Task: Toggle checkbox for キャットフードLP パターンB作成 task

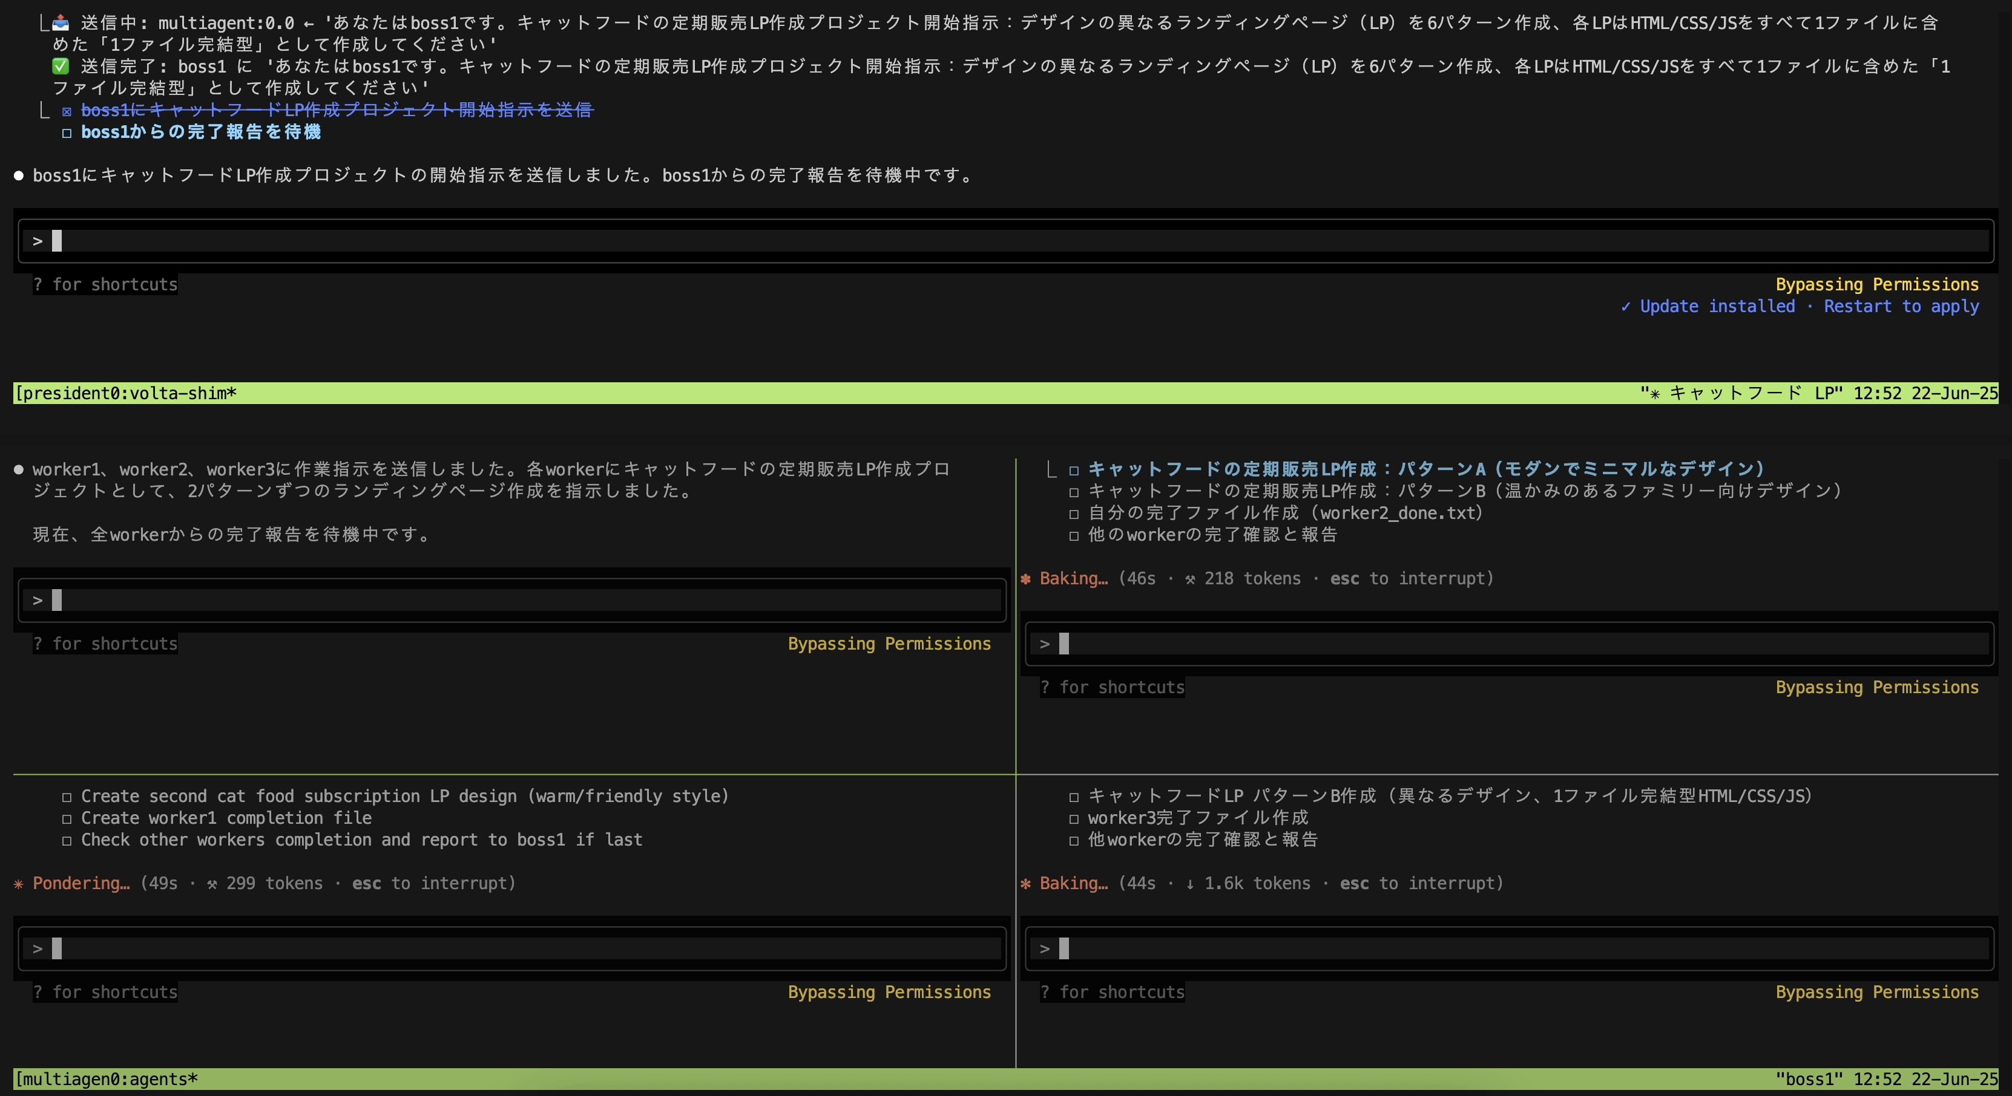Action: pos(1074,797)
